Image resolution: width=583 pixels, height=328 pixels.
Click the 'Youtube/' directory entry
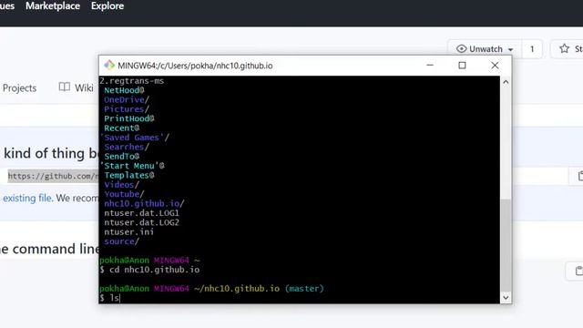click(x=124, y=194)
